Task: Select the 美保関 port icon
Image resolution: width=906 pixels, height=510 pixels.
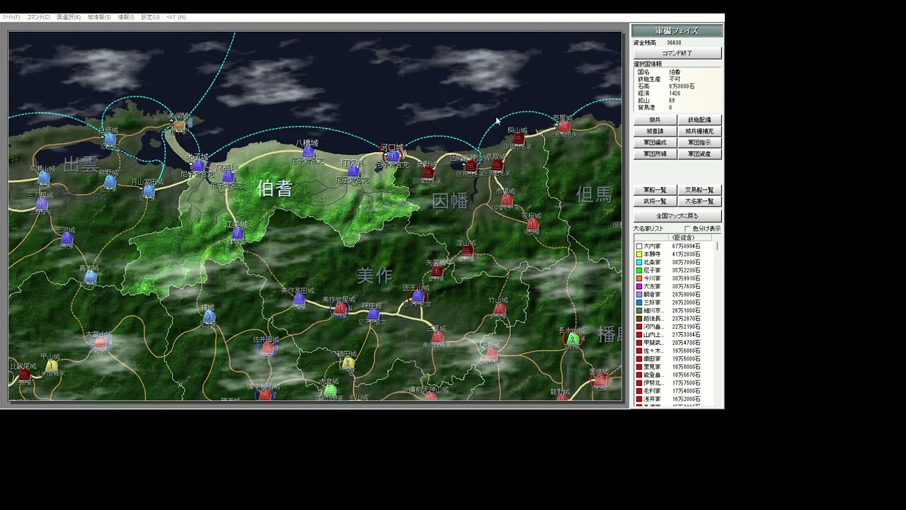Action: [x=179, y=125]
